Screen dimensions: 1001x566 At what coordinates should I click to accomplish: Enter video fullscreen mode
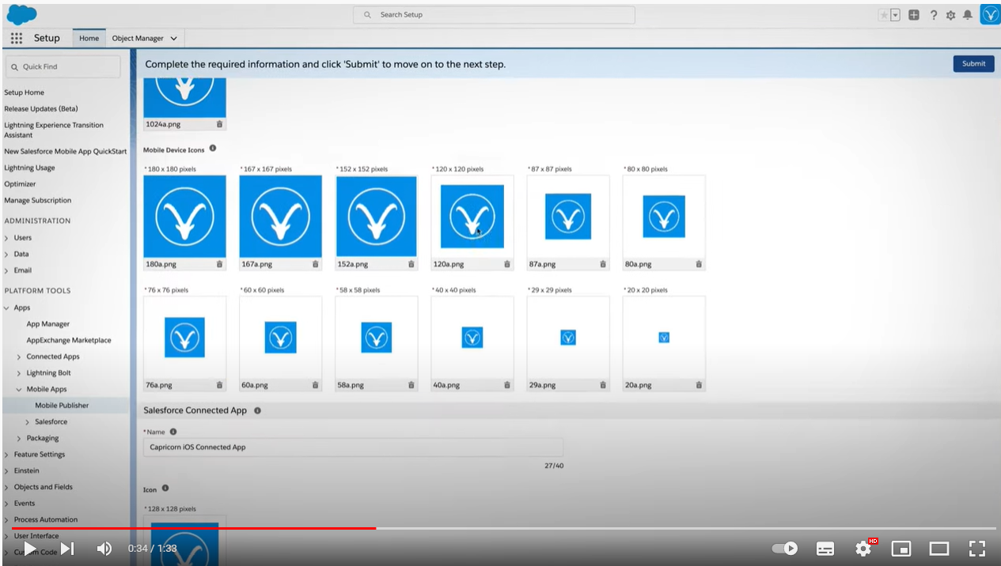click(977, 549)
